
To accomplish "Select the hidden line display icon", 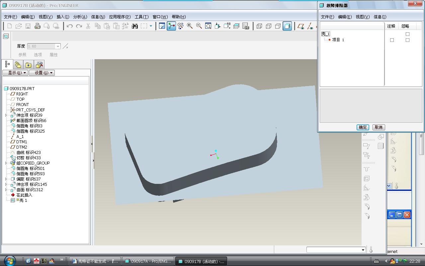I will [269, 26].
